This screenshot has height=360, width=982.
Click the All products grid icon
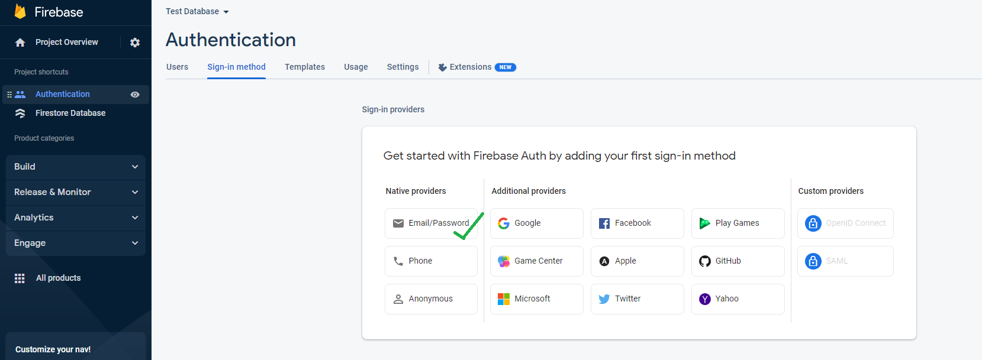click(20, 278)
